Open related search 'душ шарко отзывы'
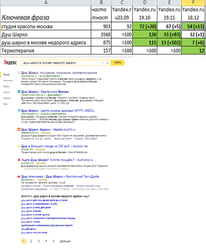The height and width of the screenshot is (248, 206). coord(31,211)
